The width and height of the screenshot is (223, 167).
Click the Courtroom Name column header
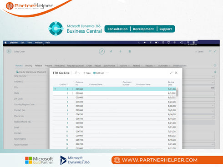click(x=143, y=84)
